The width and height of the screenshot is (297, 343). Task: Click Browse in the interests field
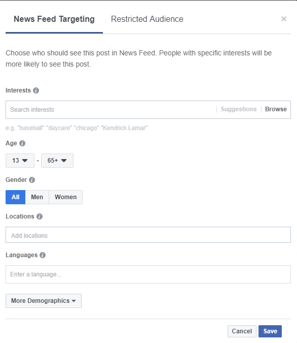pos(276,109)
